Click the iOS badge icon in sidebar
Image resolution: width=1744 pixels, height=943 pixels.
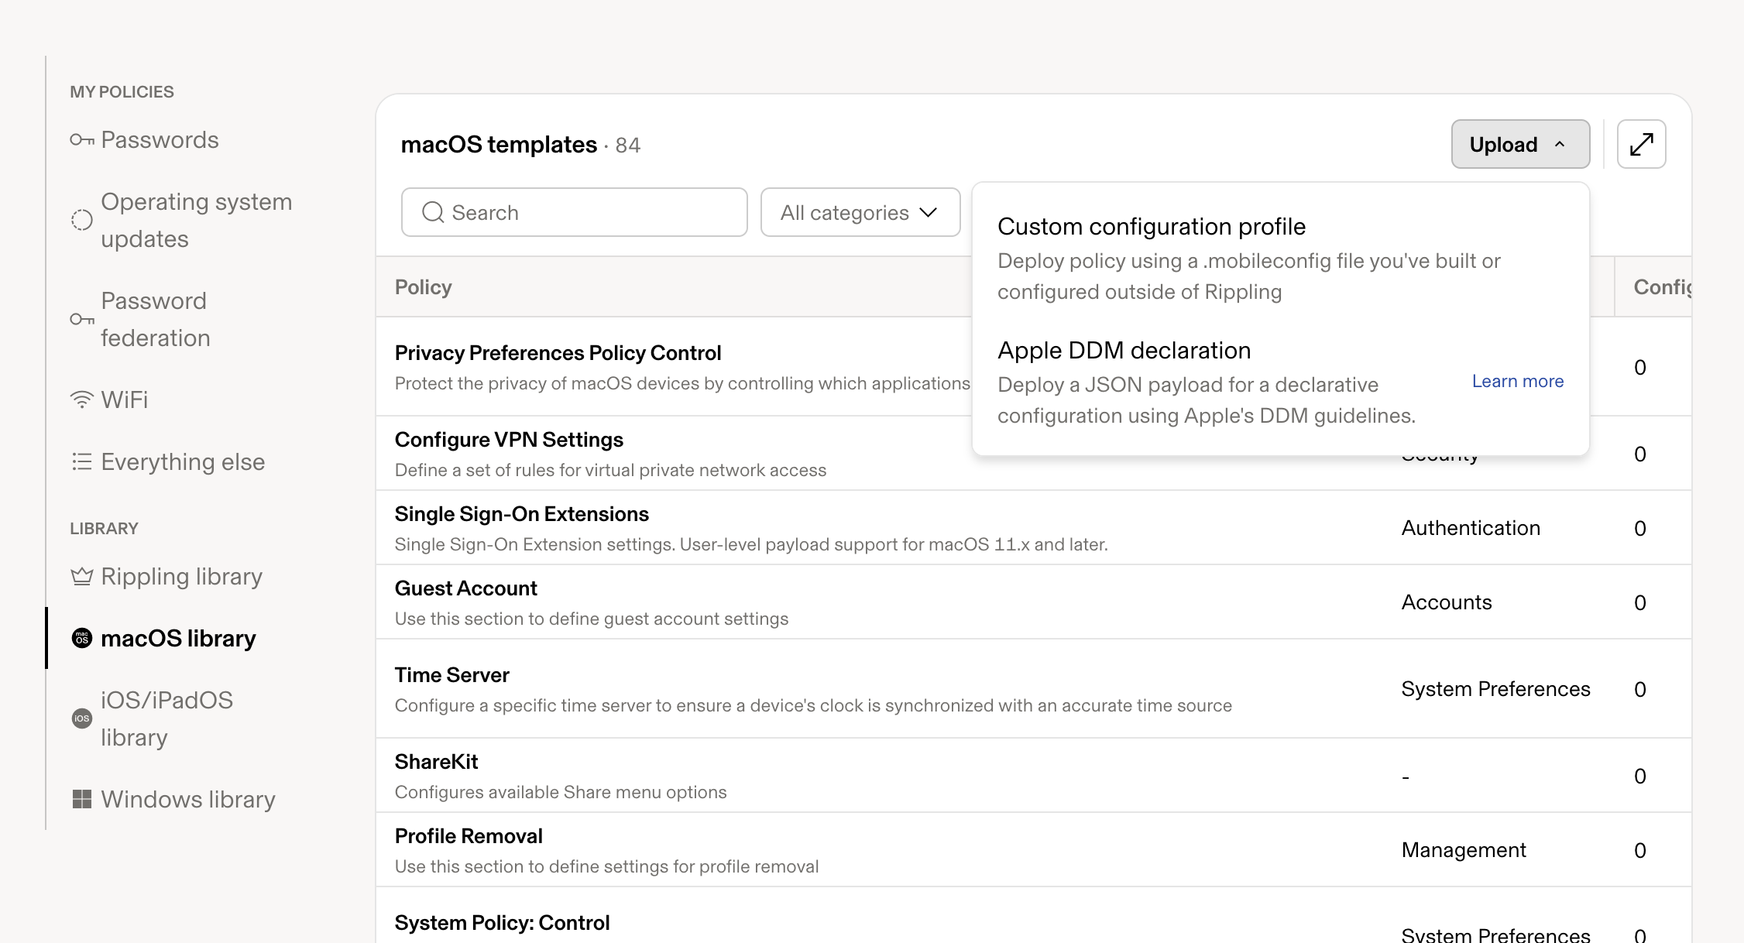pos(82,719)
